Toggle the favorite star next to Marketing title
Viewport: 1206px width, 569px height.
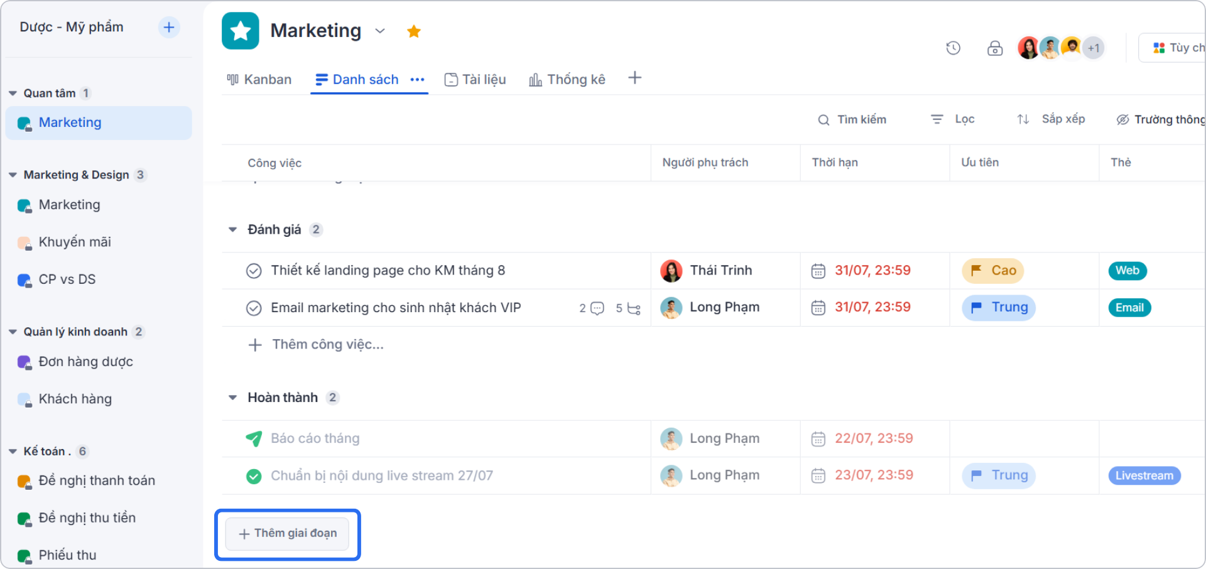(413, 31)
